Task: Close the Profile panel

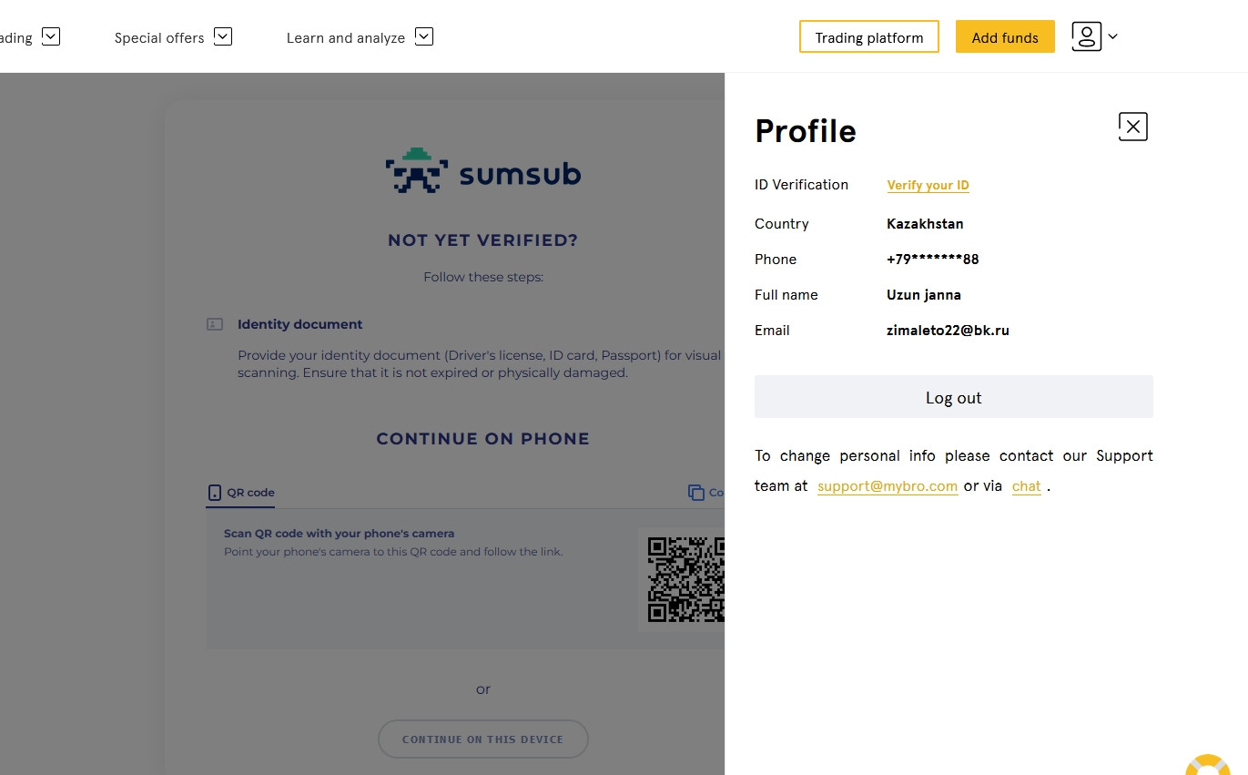Action: coord(1132,127)
